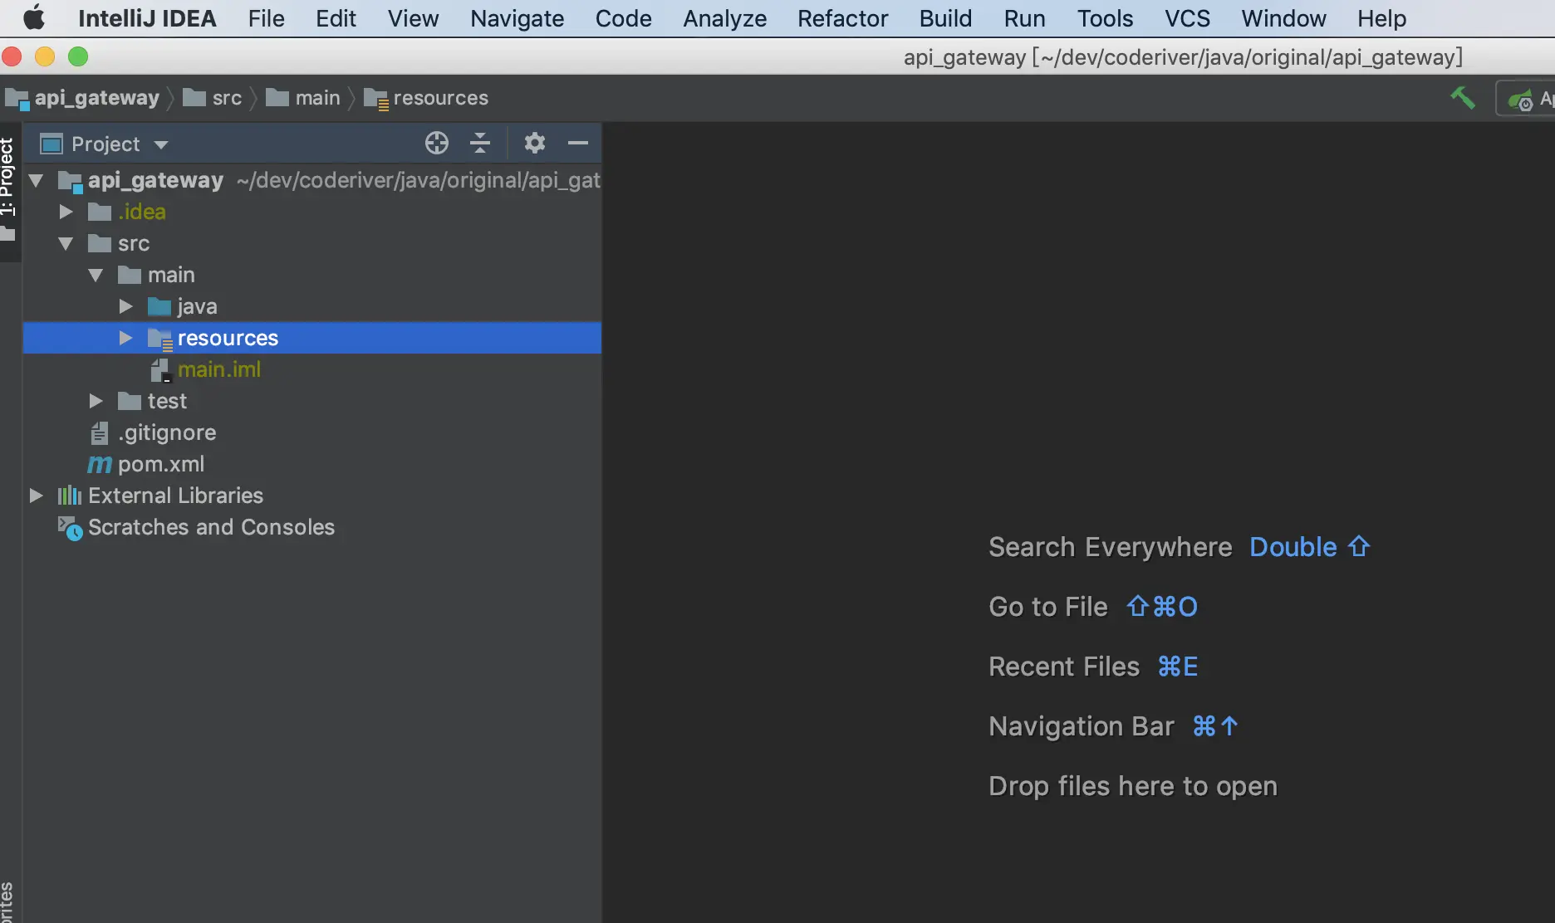Click main in the navigation breadcrumb
The height and width of the screenshot is (923, 1555).
click(x=303, y=98)
